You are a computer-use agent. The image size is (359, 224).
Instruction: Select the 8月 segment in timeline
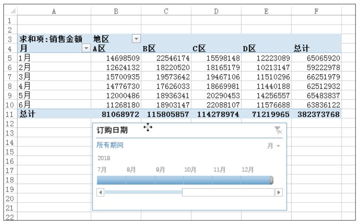coord(140,180)
